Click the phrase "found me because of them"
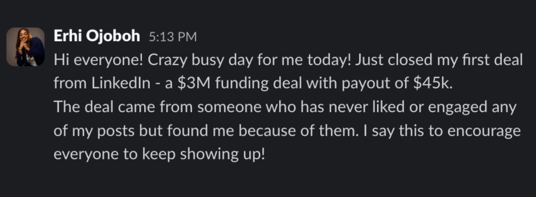The image size is (536, 197). click(262, 131)
